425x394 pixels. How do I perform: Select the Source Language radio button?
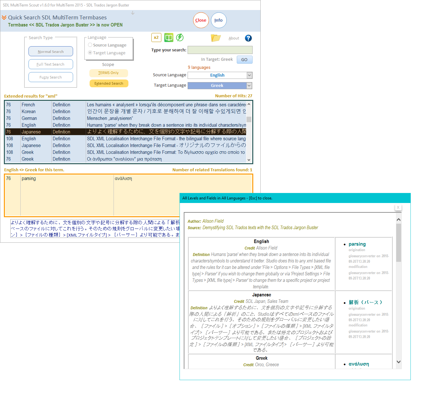coord(90,45)
